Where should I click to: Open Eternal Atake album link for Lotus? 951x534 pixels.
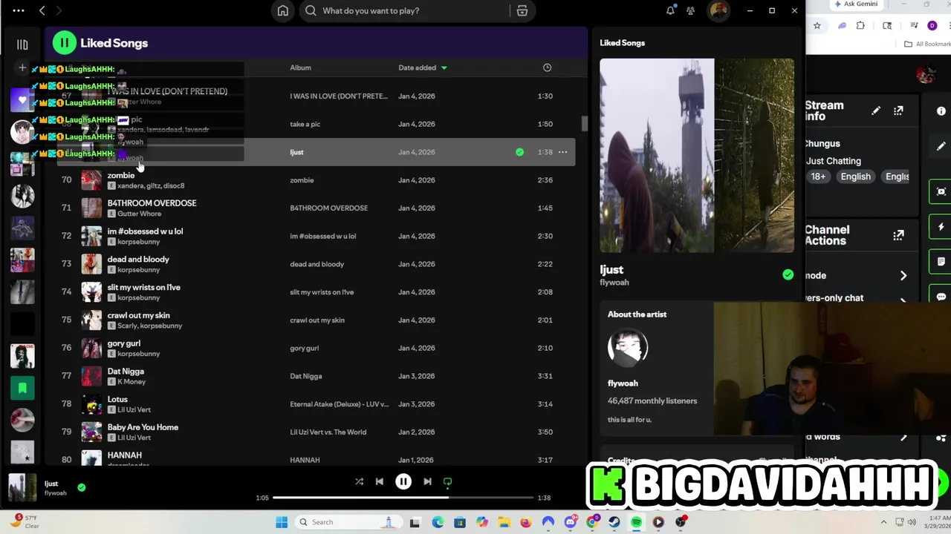pyautogui.click(x=339, y=404)
